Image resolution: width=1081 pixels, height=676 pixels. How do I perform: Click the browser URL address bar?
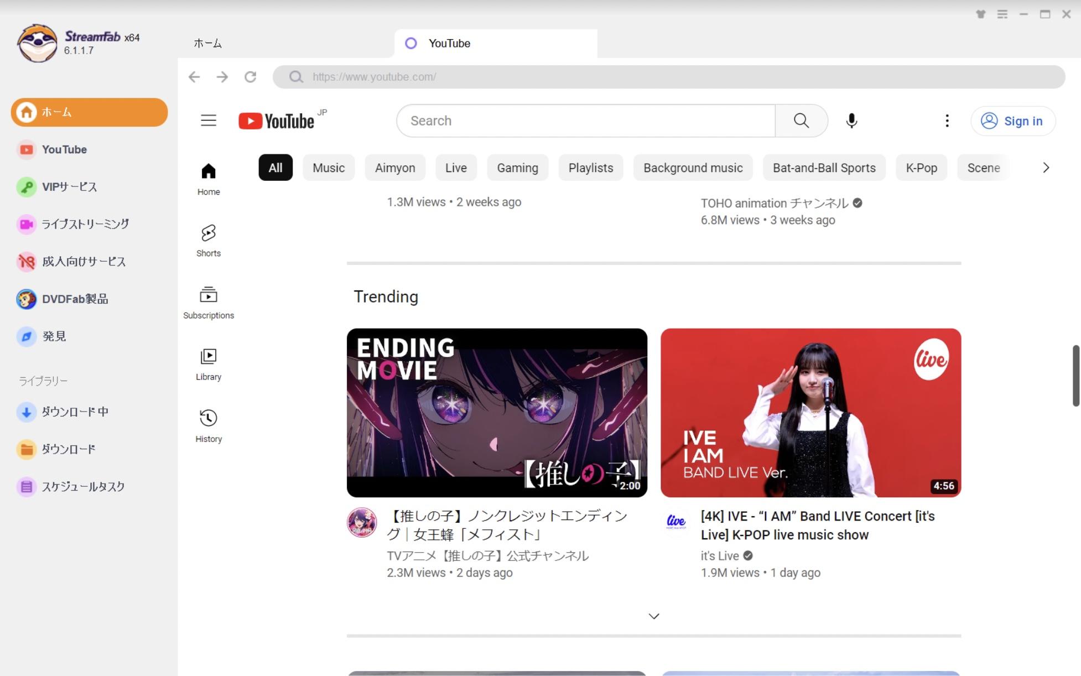point(669,77)
